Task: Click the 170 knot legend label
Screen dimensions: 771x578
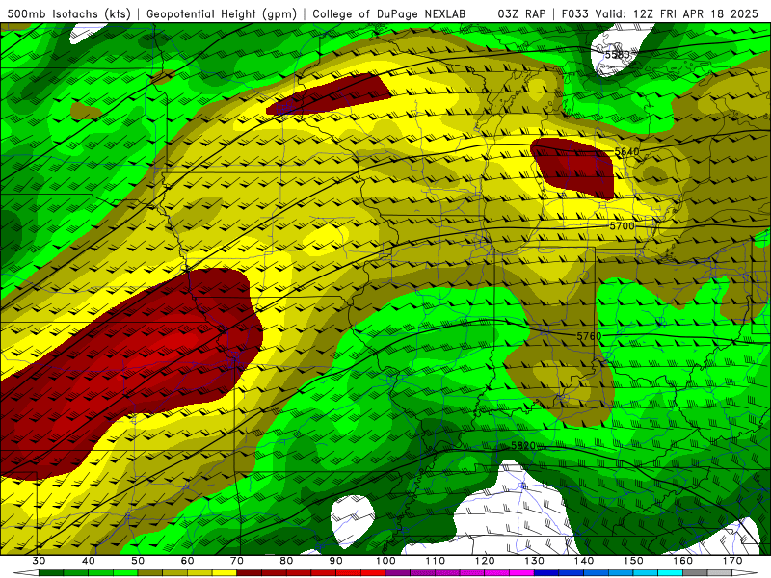Action: click(732, 561)
